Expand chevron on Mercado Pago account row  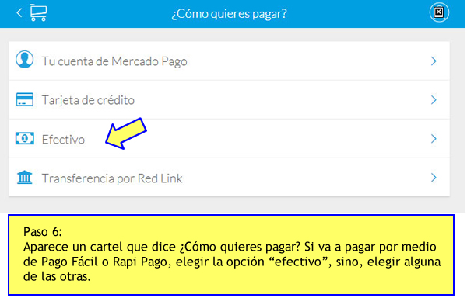point(434,61)
